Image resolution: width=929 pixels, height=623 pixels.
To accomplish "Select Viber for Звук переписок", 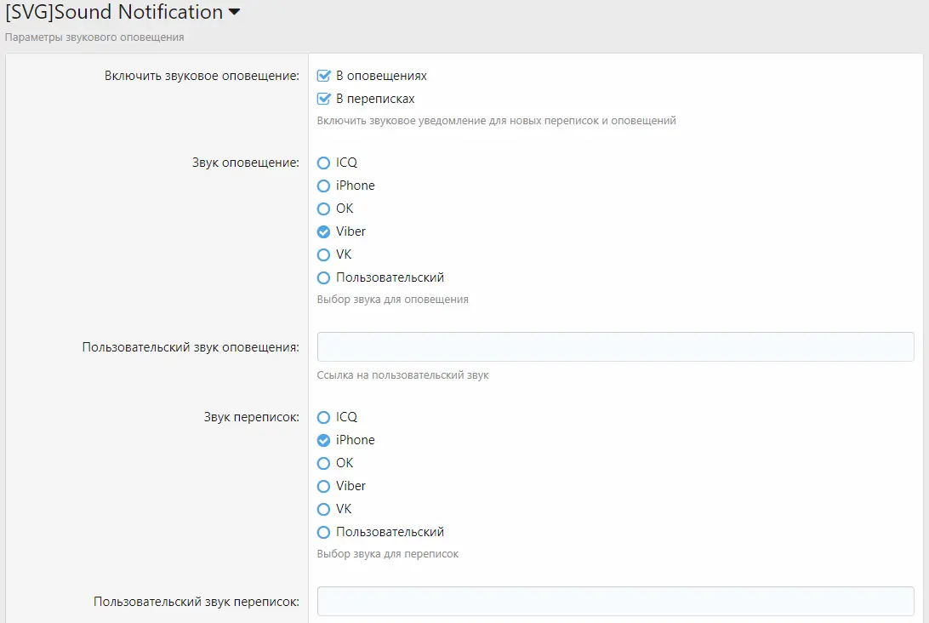I will (x=323, y=486).
